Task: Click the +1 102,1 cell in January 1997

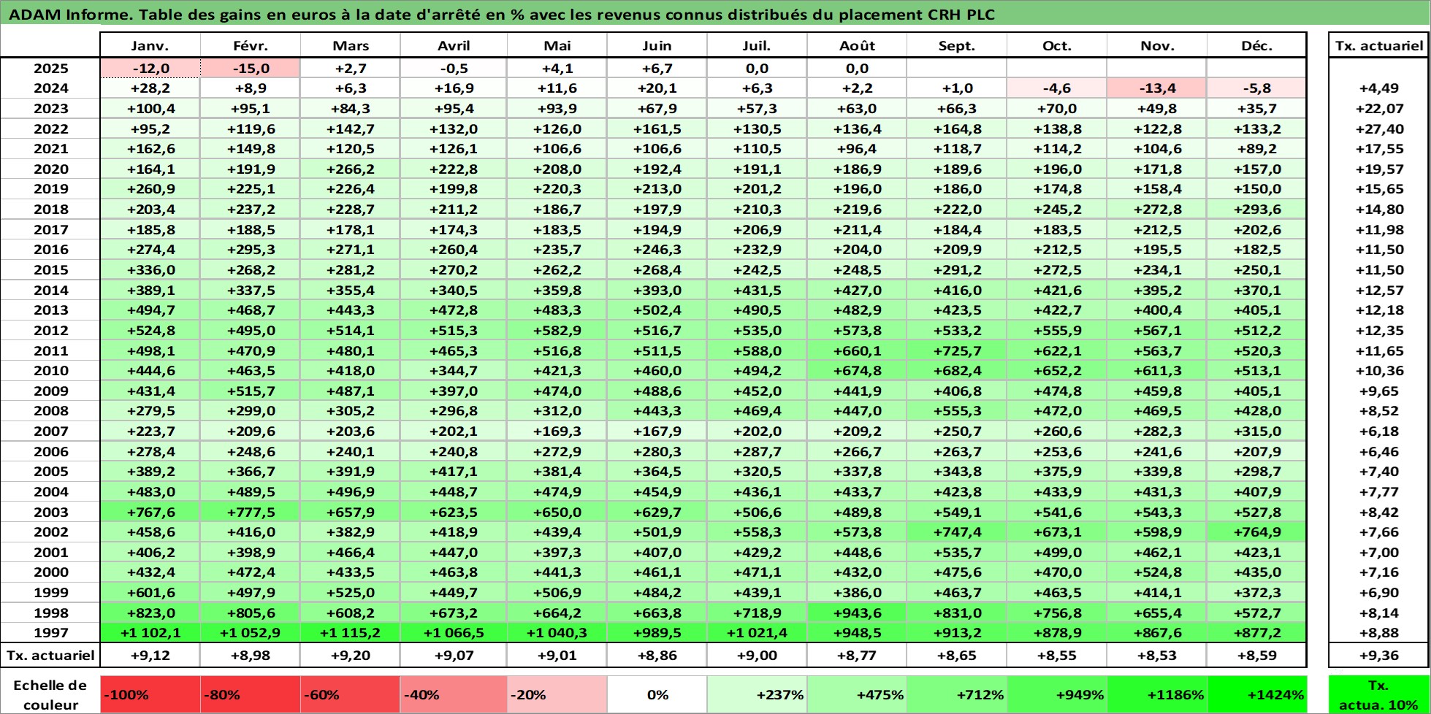Action: pyautogui.click(x=150, y=633)
